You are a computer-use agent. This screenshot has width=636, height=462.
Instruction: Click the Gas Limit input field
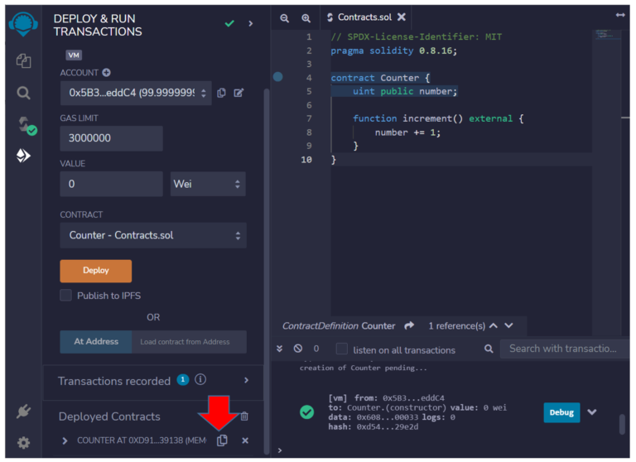pos(111,138)
